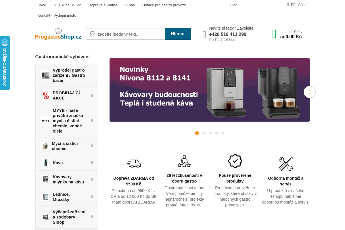Open the Lednice, Mrazáky category link
Screen dimensions: 345x230
tap(62, 197)
